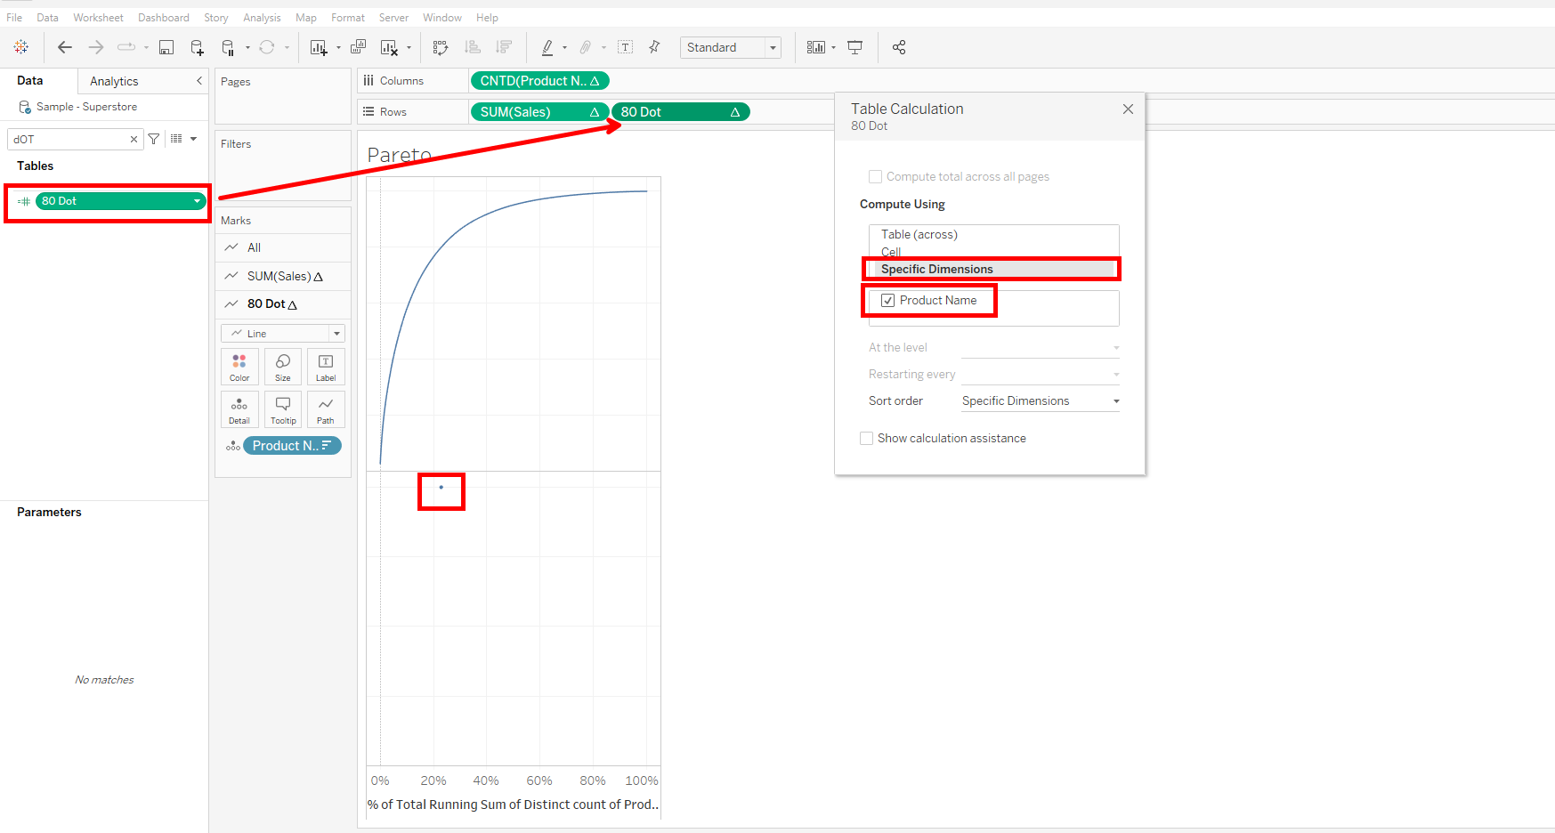Collapse the Data pane arrow
The height and width of the screenshot is (833, 1555).
tap(199, 80)
